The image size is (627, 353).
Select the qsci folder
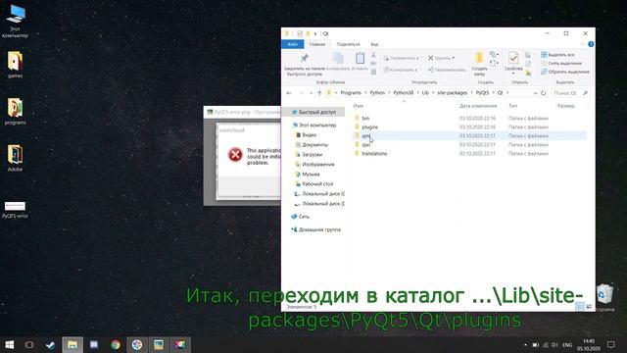(365, 144)
